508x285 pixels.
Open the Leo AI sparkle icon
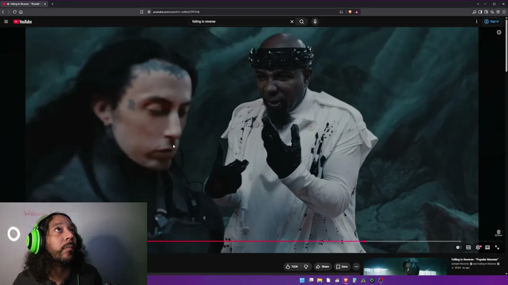[x=492, y=12]
